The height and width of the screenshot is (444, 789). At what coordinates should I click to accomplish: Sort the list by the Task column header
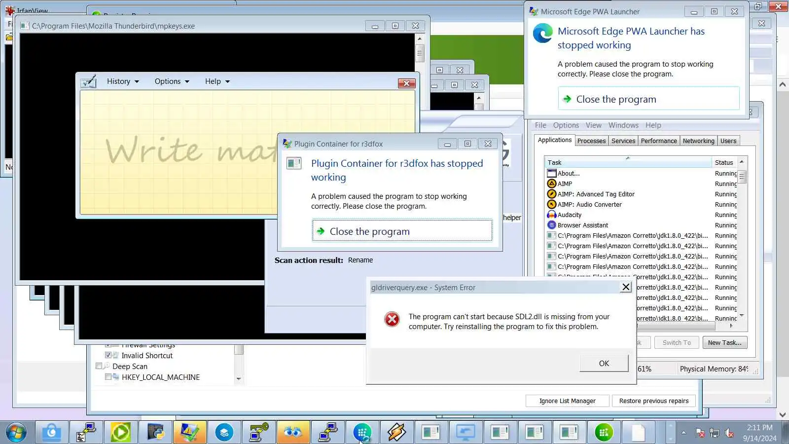(x=628, y=162)
